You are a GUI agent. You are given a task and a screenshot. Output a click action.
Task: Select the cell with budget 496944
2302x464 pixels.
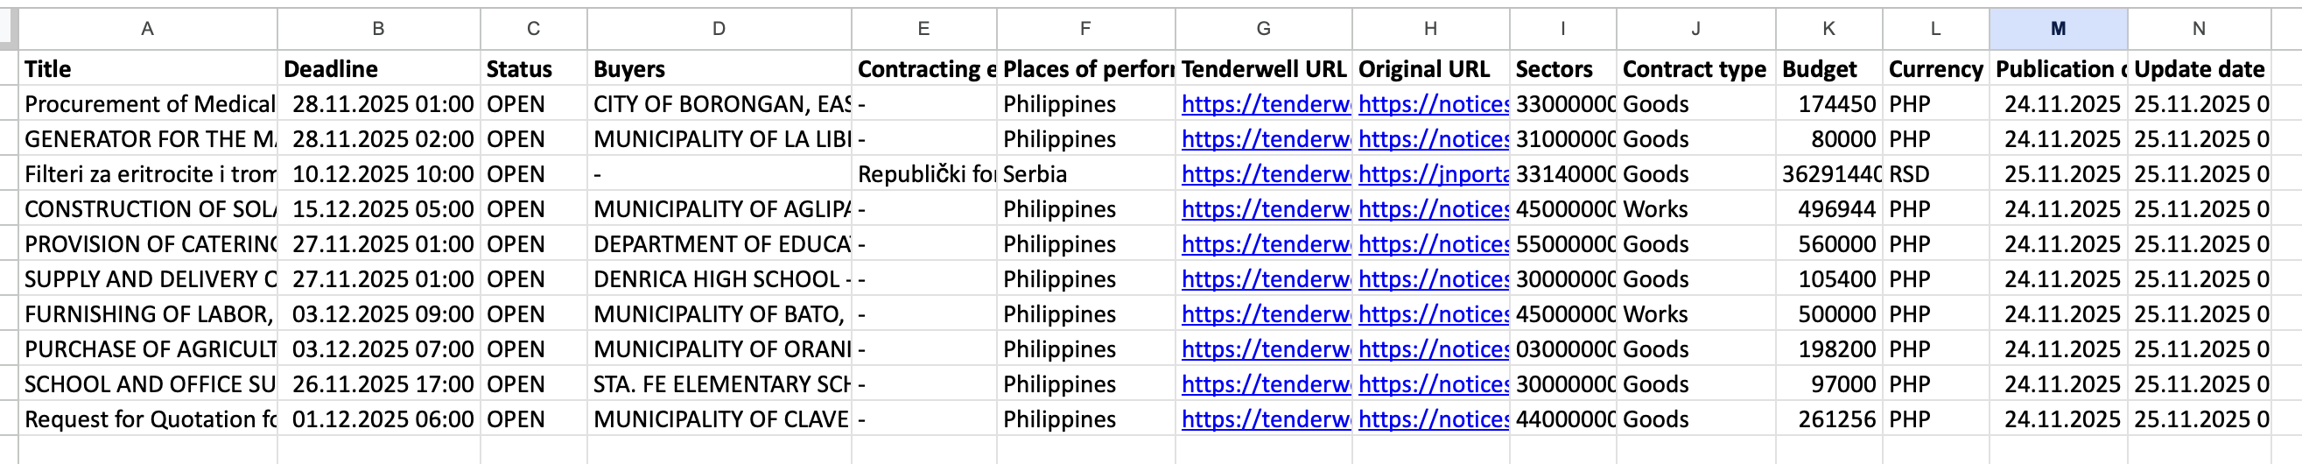[1828, 209]
